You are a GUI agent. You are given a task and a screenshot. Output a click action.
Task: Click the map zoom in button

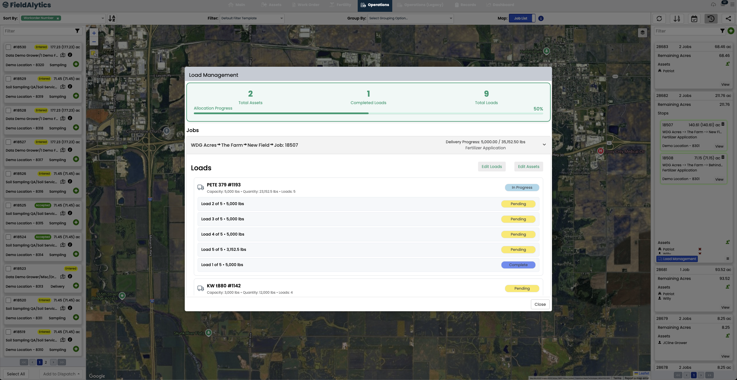click(94, 33)
